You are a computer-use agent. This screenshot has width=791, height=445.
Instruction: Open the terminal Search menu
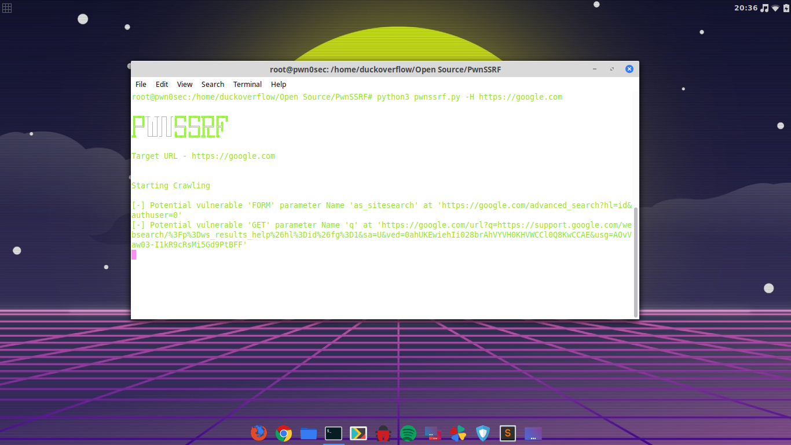213,84
